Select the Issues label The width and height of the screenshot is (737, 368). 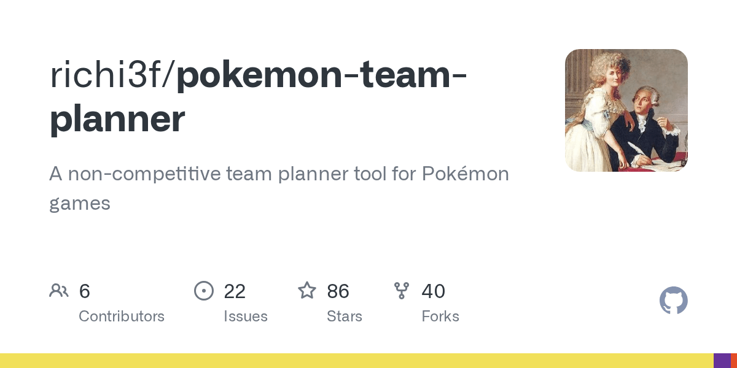[x=246, y=316]
